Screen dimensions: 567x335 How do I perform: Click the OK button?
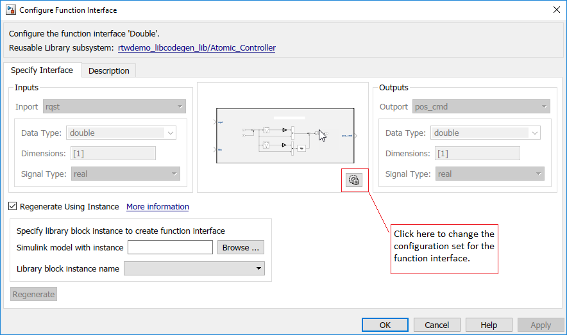[385, 325]
